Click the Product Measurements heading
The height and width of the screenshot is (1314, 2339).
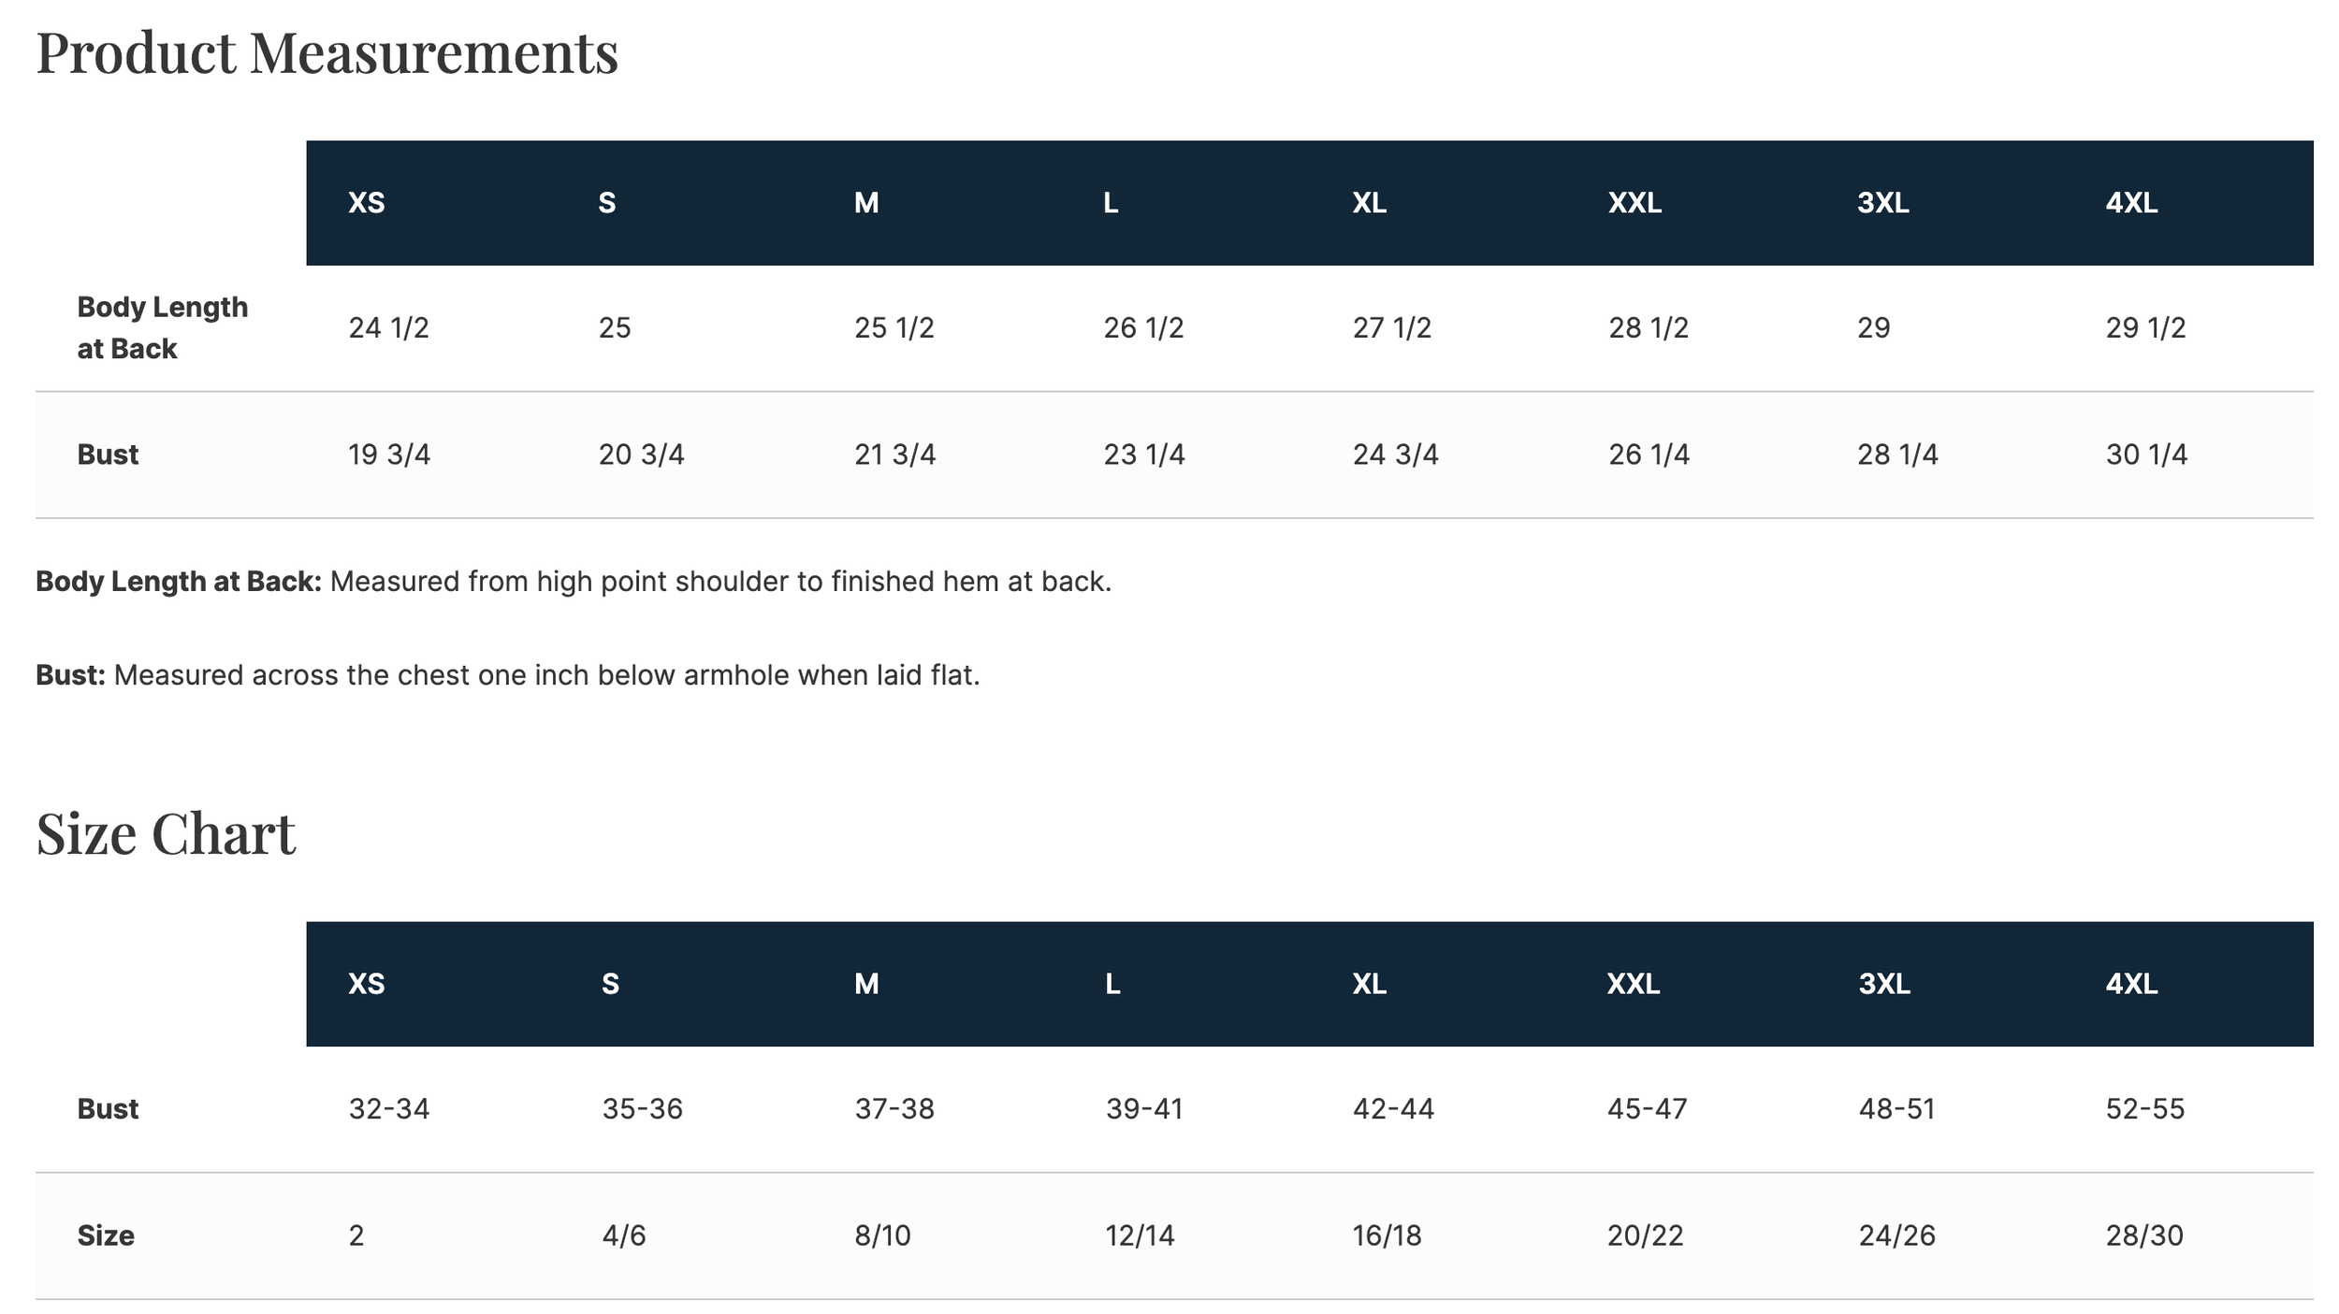[327, 53]
